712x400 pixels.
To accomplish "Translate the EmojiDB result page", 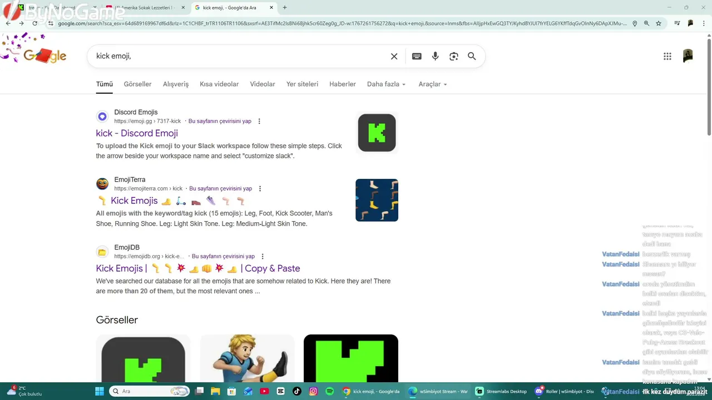I will (223, 256).
